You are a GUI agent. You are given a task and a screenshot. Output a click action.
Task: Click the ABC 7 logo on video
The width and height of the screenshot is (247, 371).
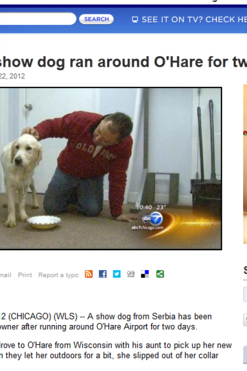pos(153,218)
